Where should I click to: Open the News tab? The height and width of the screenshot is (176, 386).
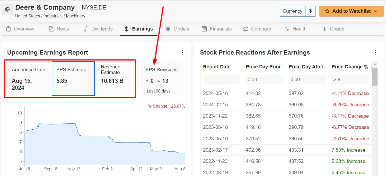[x=59, y=29]
